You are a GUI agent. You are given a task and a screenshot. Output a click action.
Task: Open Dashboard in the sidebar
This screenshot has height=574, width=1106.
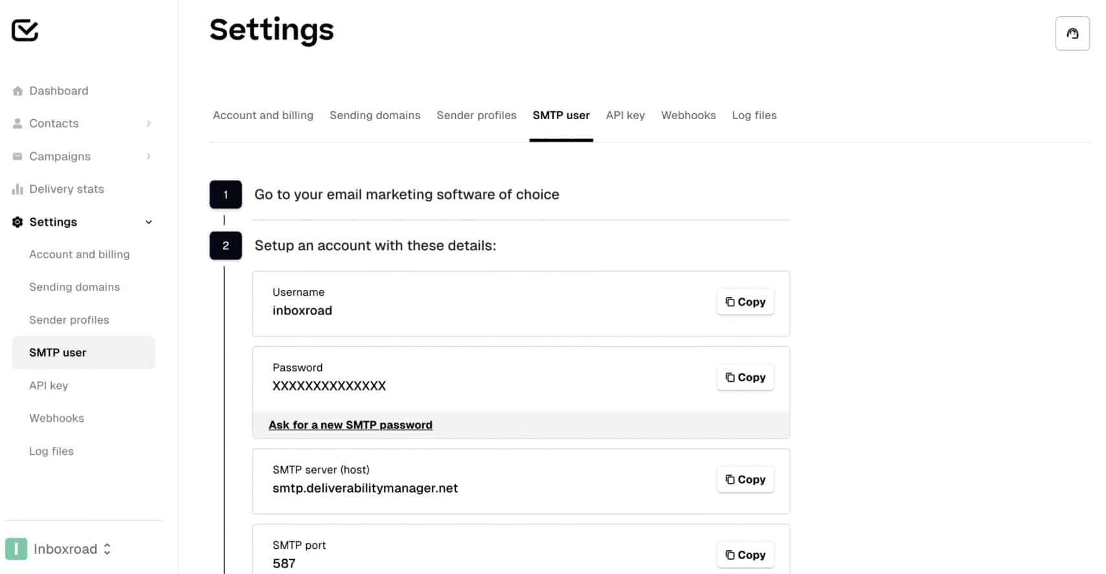coord(59,91)
